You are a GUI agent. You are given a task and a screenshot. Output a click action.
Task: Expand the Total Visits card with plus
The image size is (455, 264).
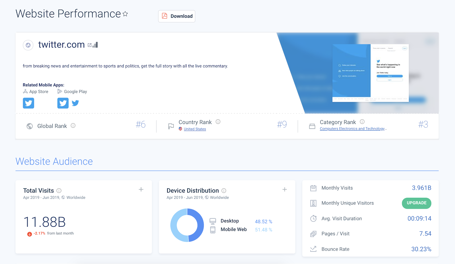coord(141,189)
